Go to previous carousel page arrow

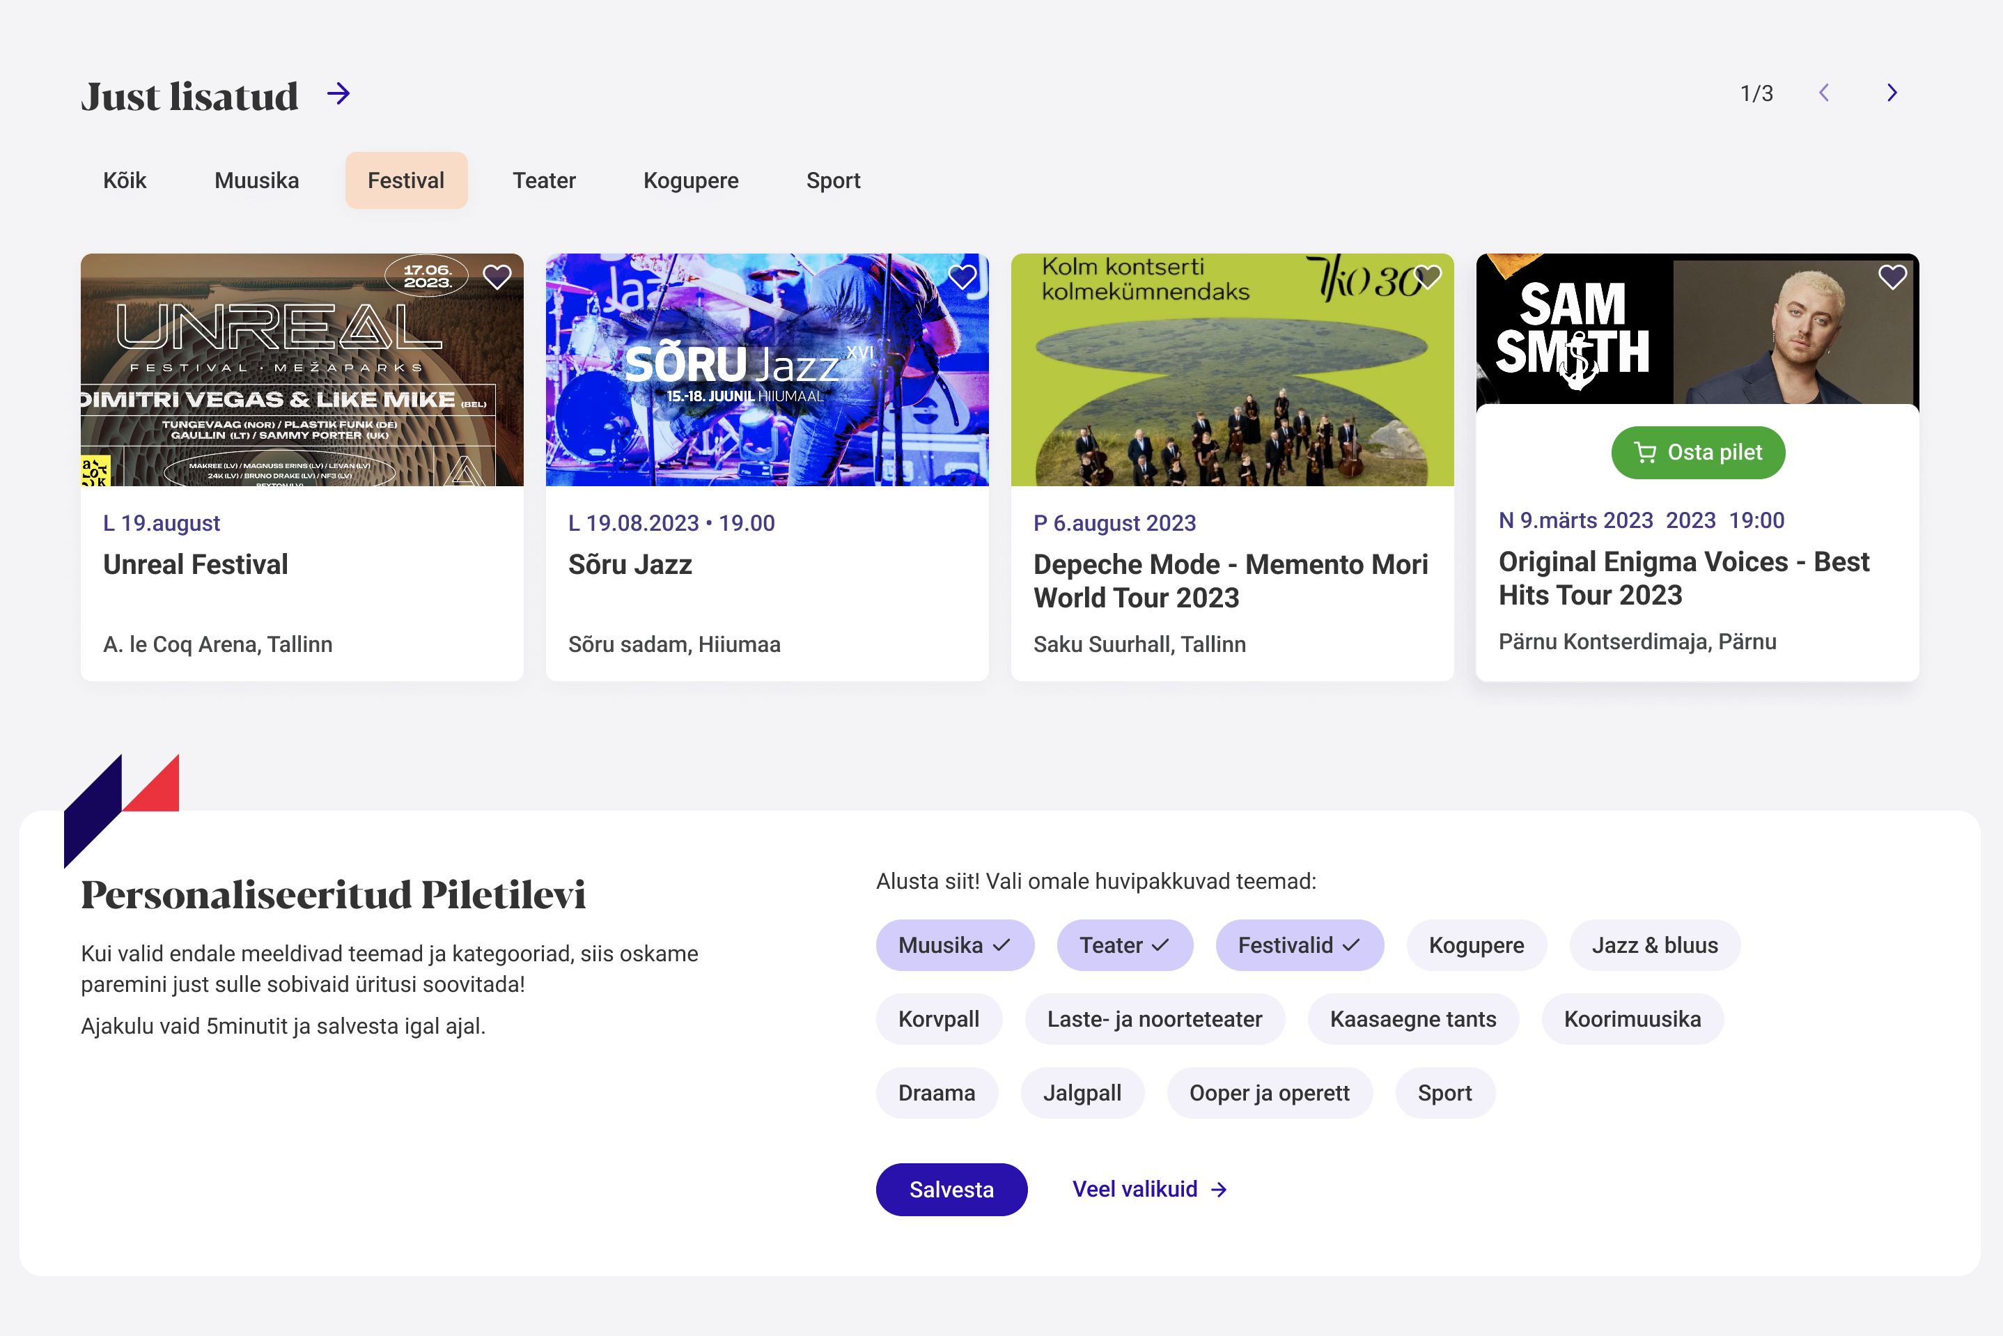click(x=1824, y=93)
